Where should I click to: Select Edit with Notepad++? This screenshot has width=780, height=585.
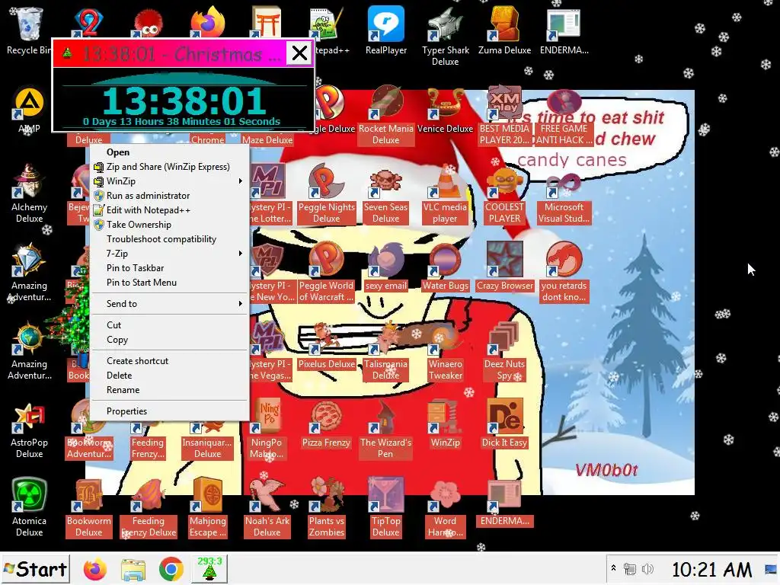[x=170, y=210]
